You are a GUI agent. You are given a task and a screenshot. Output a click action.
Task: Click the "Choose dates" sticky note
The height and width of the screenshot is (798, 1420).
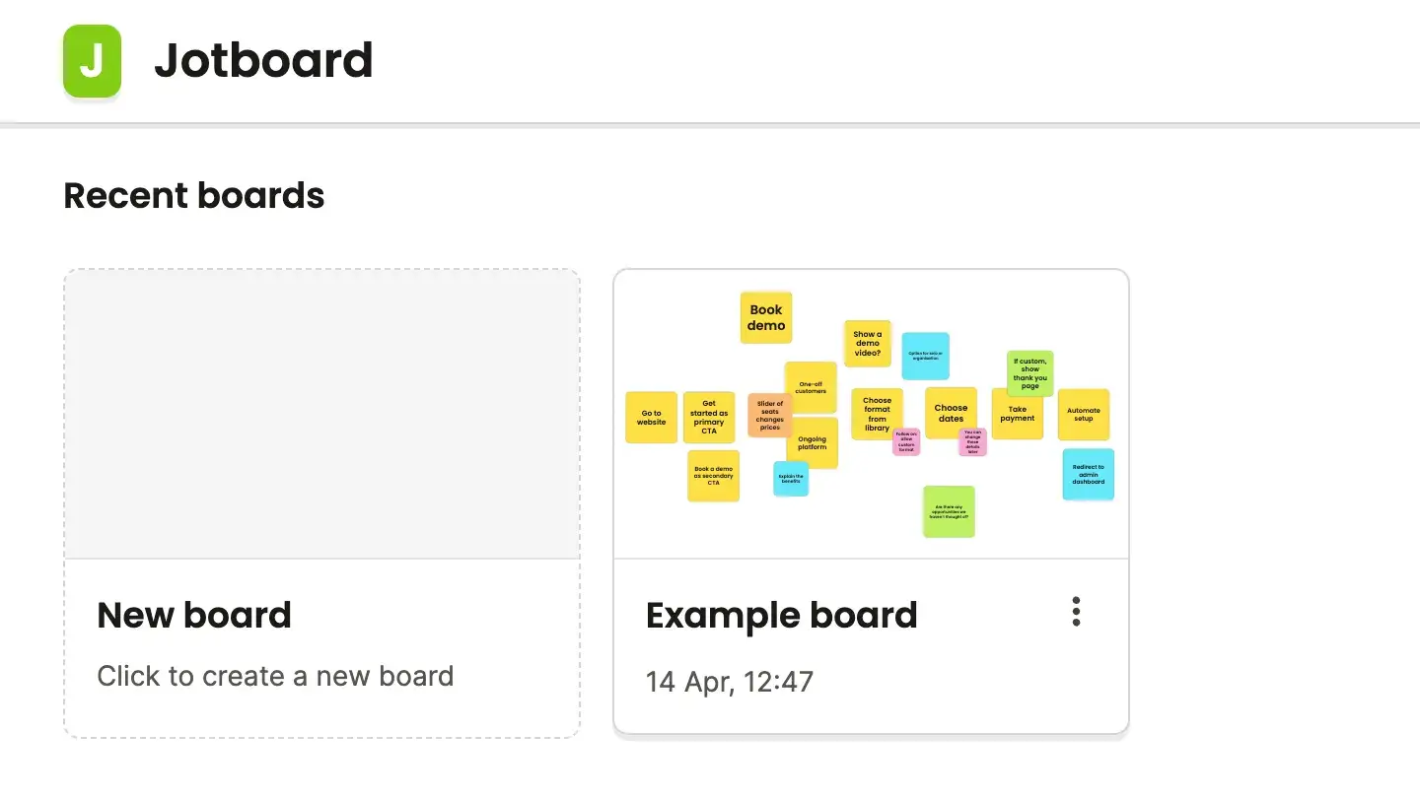[x=951, y=413]
